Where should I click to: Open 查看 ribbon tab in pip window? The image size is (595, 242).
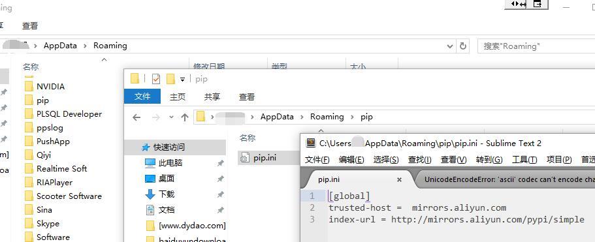(x=247, y=97)
